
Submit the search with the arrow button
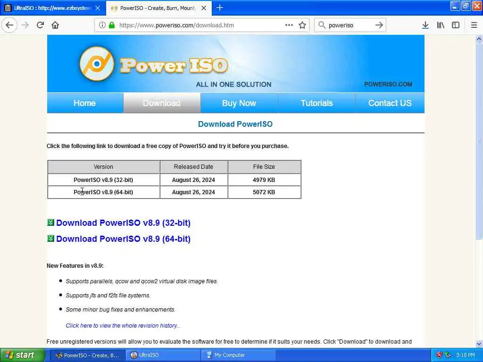379,25
